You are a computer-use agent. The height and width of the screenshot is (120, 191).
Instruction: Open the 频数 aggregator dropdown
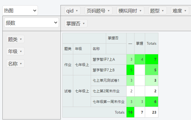[x=31, y=23]
